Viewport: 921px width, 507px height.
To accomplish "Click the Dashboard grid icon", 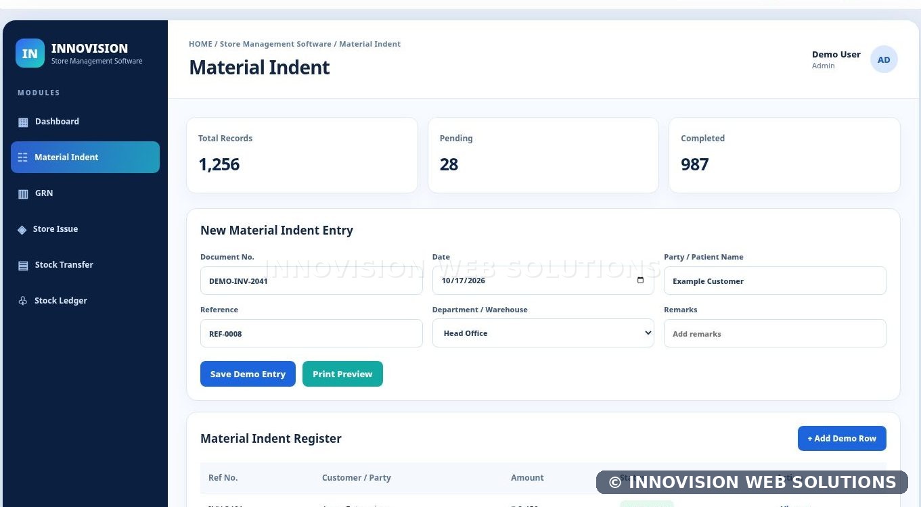I will pos(23,122).
